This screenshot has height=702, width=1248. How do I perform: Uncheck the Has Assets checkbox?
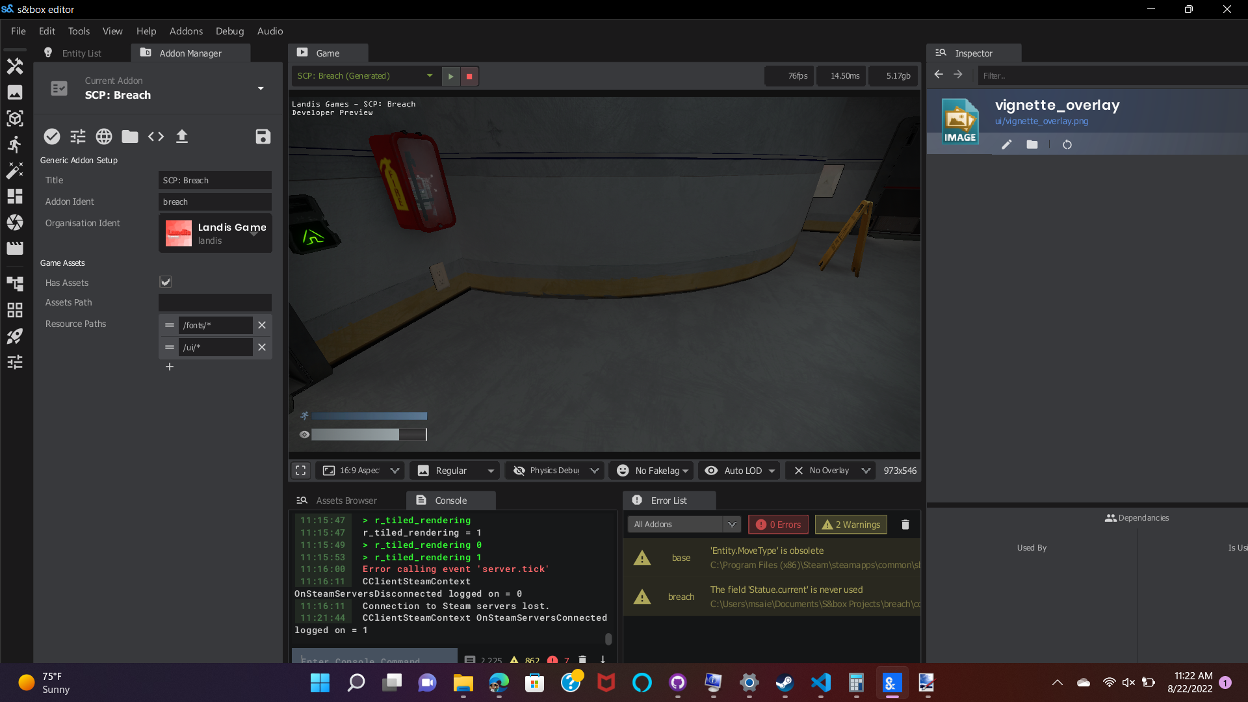coord(165,281)
